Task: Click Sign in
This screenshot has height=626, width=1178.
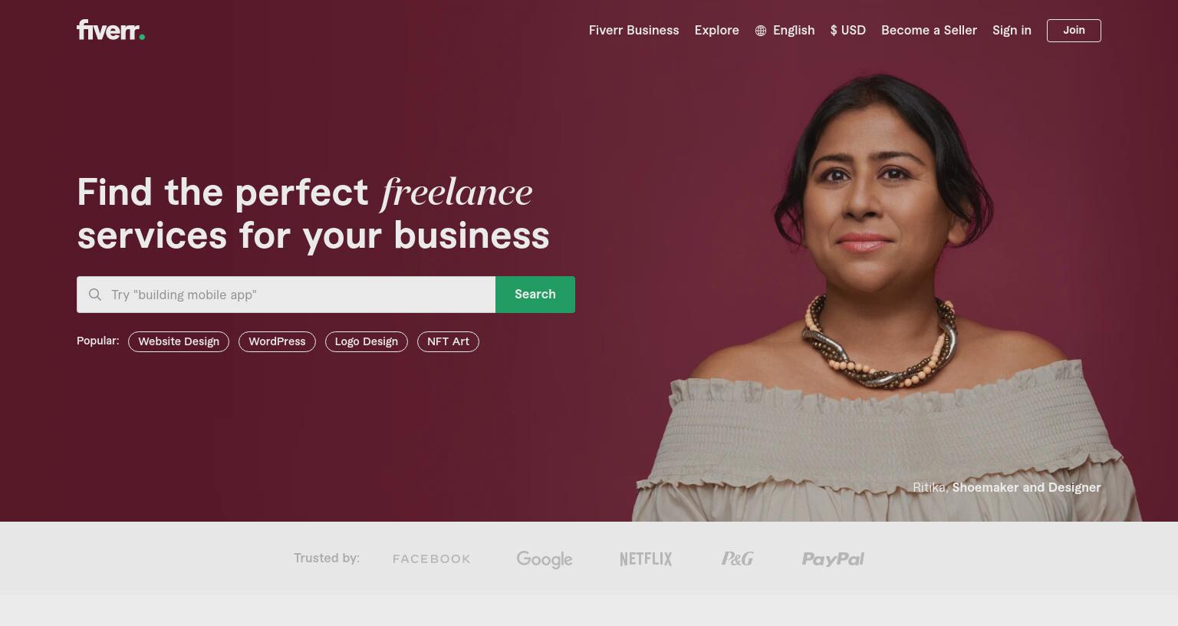Action: [1012, 31]
